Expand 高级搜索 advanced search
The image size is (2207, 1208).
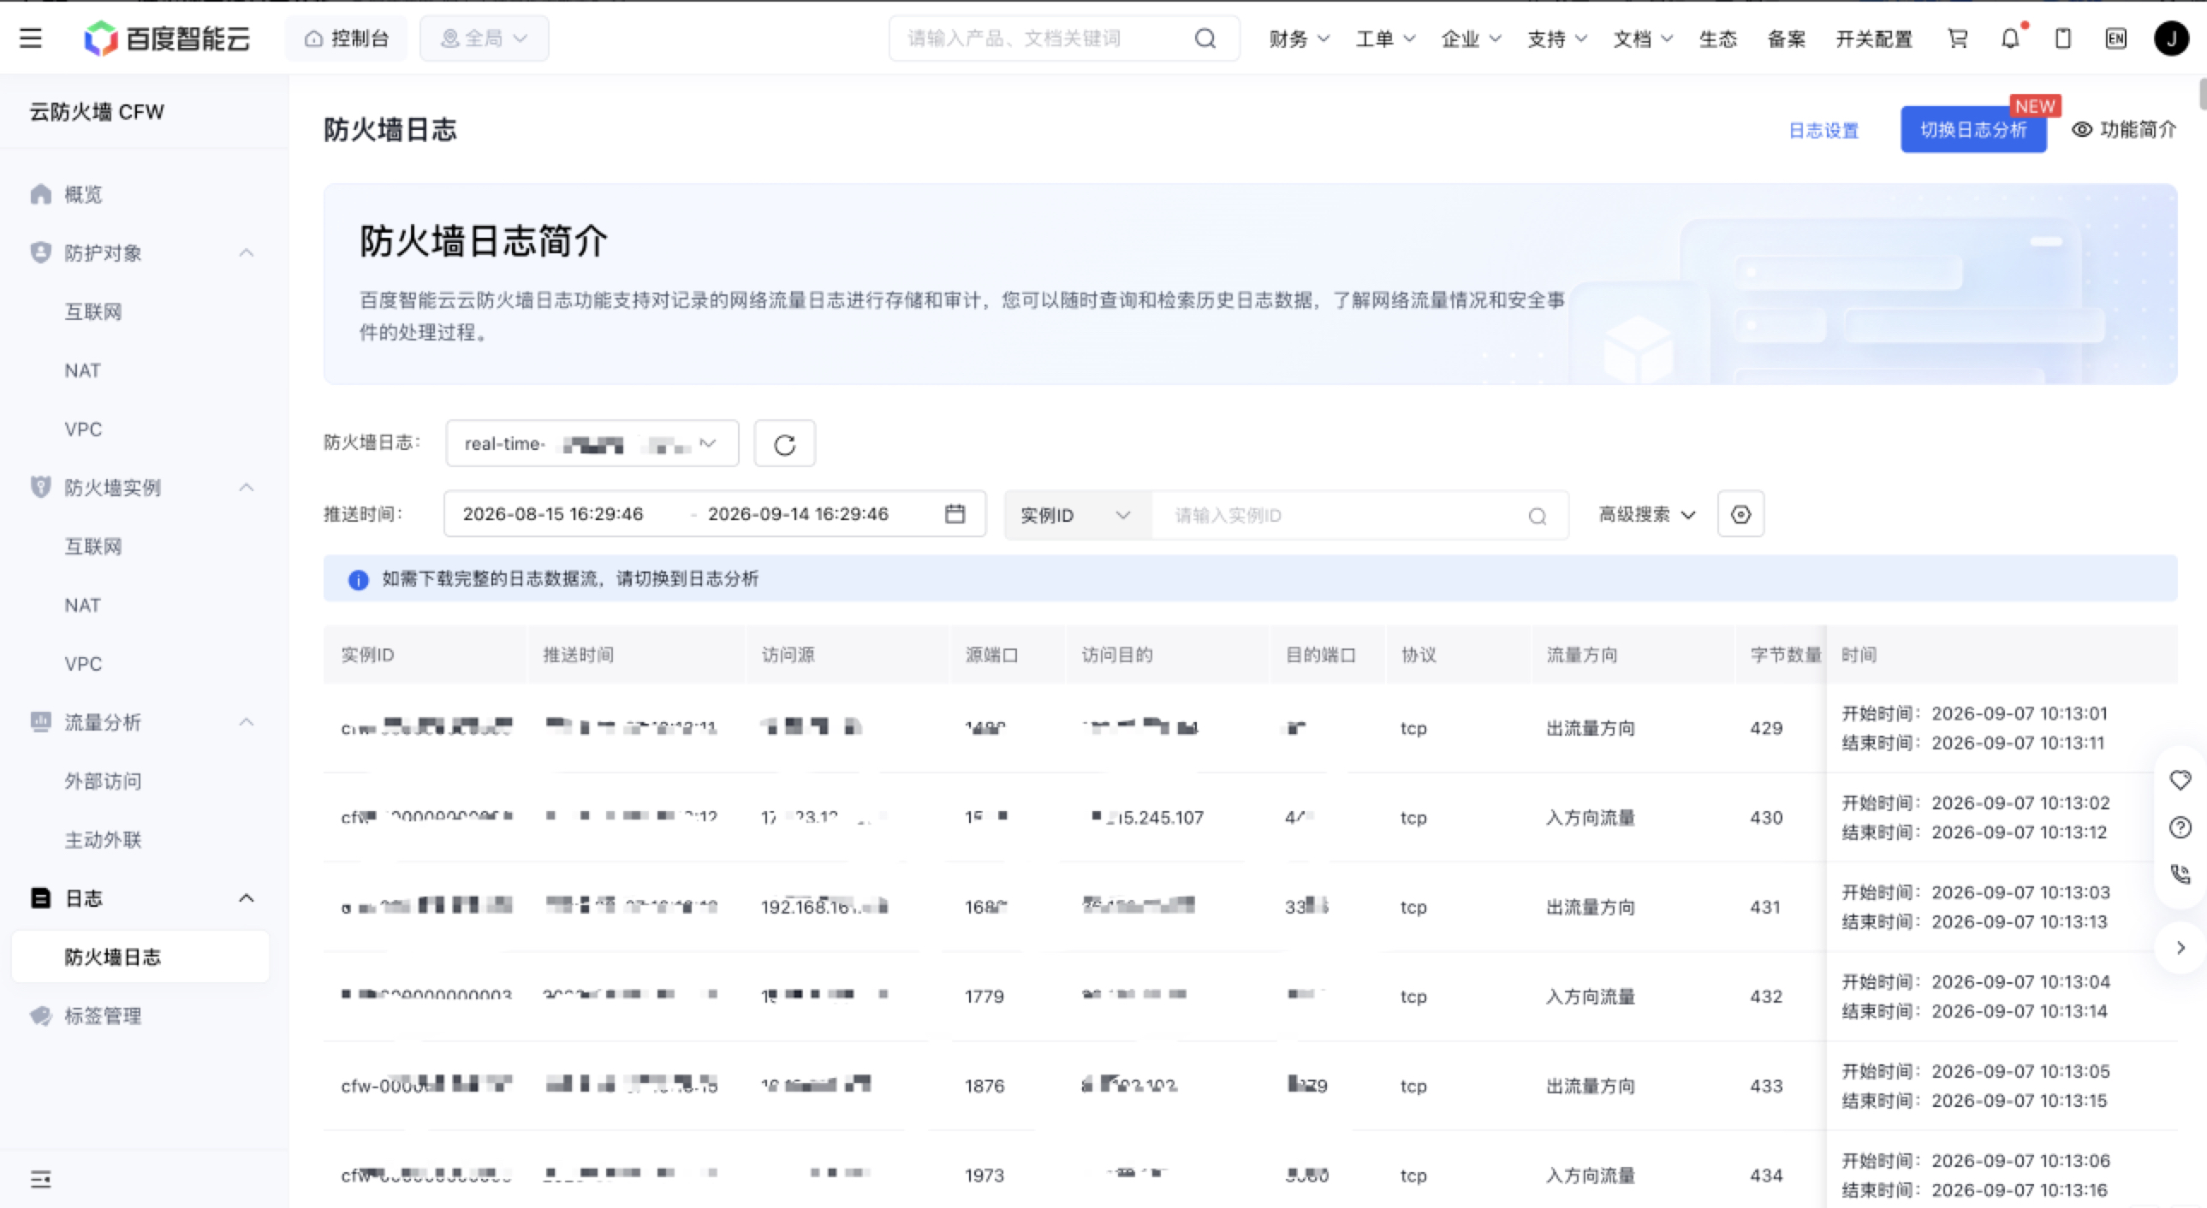[x=1647, y=514]
